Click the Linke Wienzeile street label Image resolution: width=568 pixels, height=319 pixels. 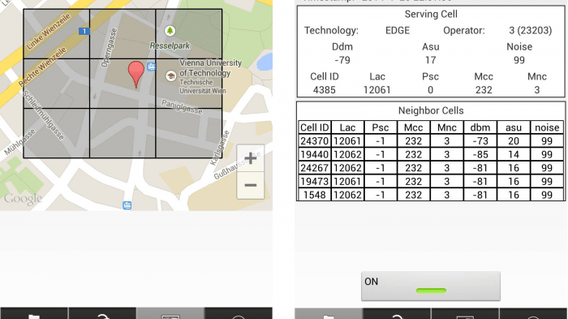48,32
